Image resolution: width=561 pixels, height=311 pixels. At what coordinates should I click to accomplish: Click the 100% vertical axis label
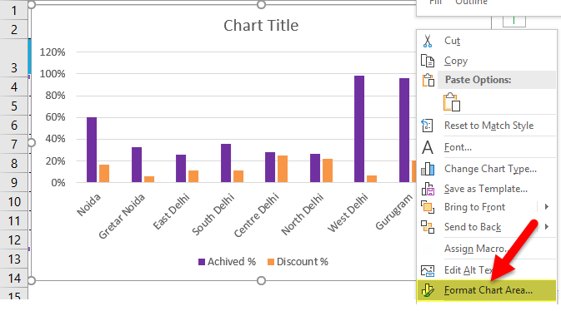pyautogui.click(x=53, y=74)
